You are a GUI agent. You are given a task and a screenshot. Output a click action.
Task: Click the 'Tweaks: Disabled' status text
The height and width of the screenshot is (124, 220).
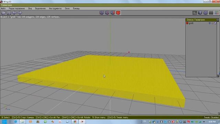[211, 117]
